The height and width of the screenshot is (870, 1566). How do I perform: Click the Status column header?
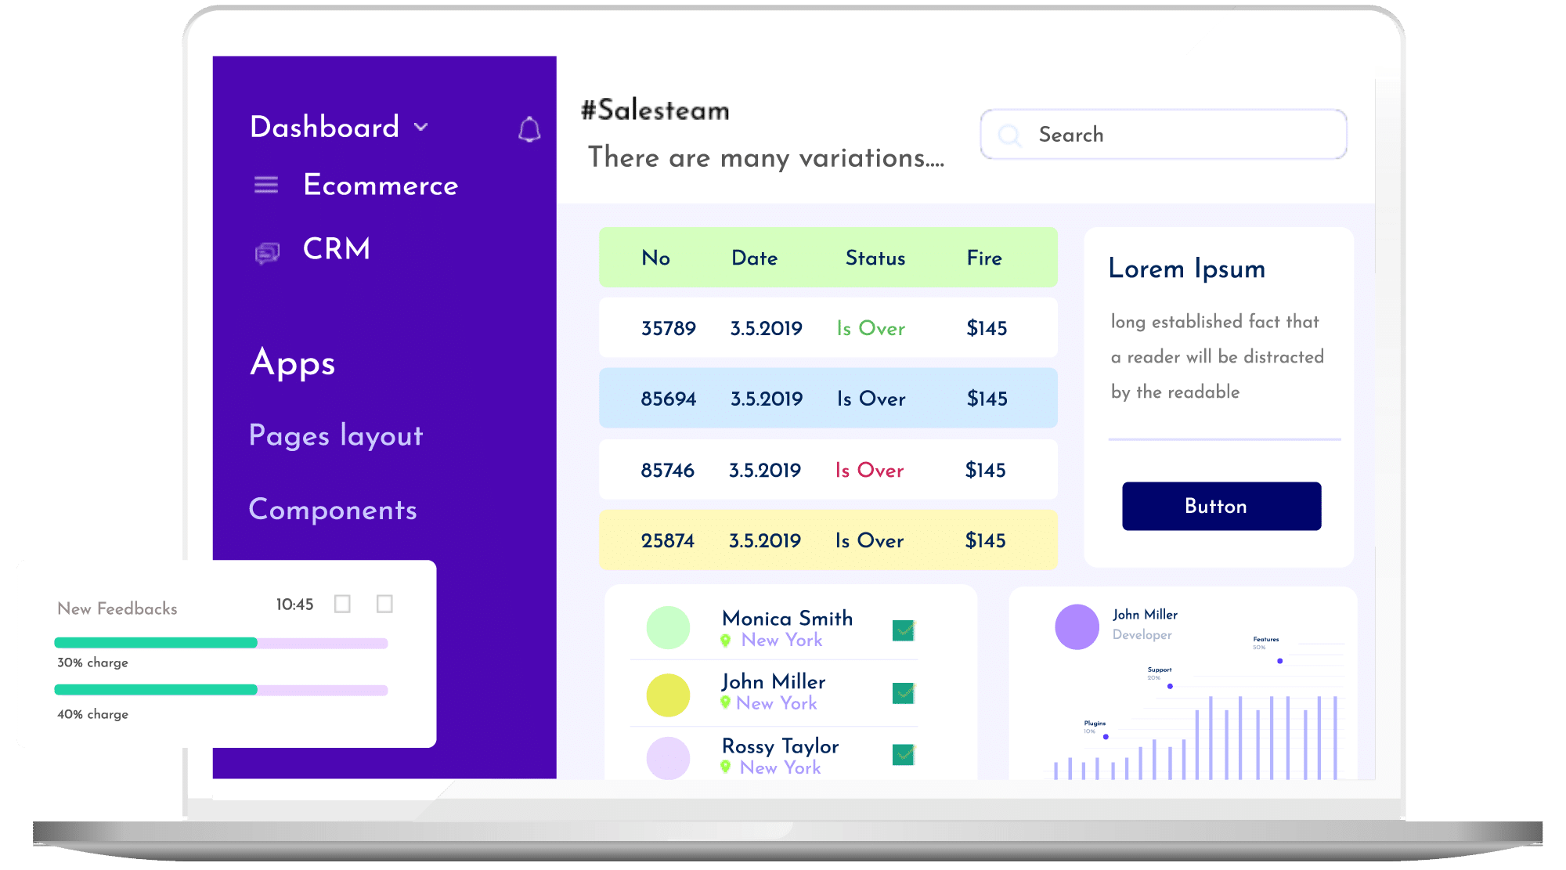875,258
